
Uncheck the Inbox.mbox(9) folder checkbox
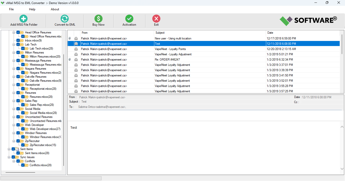coord(18,40)
